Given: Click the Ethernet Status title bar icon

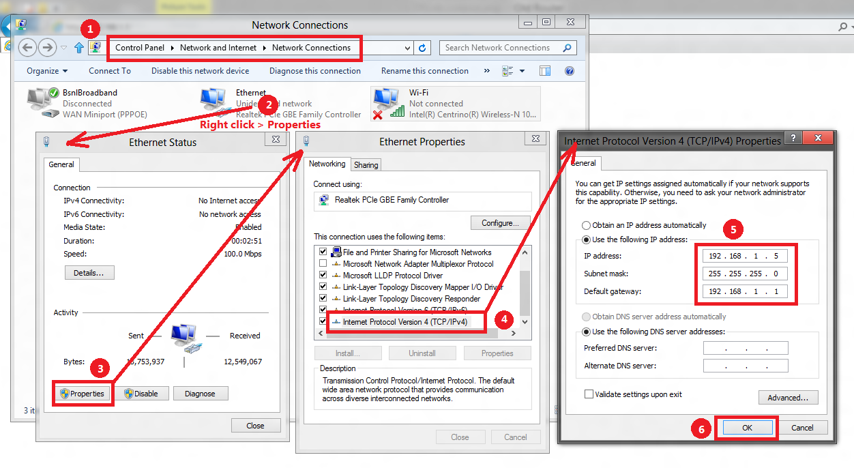Looking at the screenshot, I should coord(46,142).
